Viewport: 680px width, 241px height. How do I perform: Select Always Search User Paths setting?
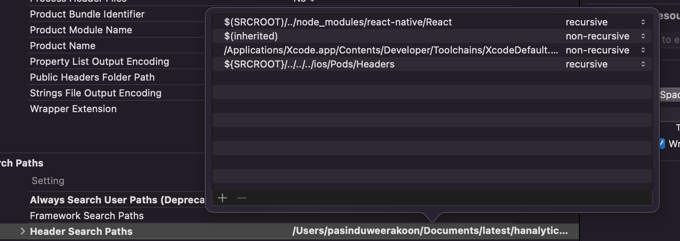117,200
